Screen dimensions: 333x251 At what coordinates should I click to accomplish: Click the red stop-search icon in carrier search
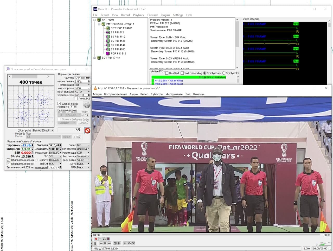[x=87, y=130]
